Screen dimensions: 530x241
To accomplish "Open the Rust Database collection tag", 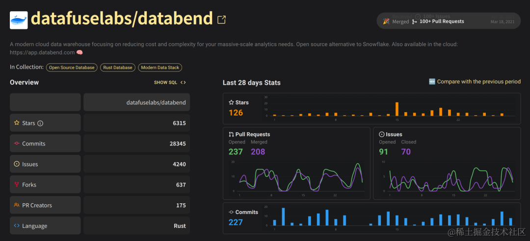I will [118, 68].
